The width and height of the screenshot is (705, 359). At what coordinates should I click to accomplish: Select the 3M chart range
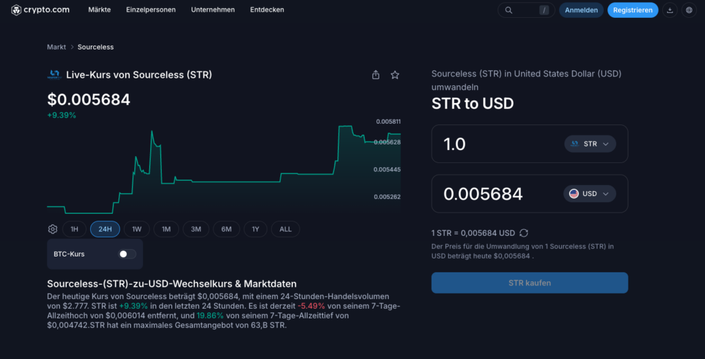tap(196, 229)
